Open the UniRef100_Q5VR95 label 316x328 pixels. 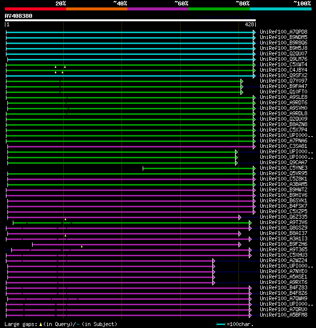[283, 174]
